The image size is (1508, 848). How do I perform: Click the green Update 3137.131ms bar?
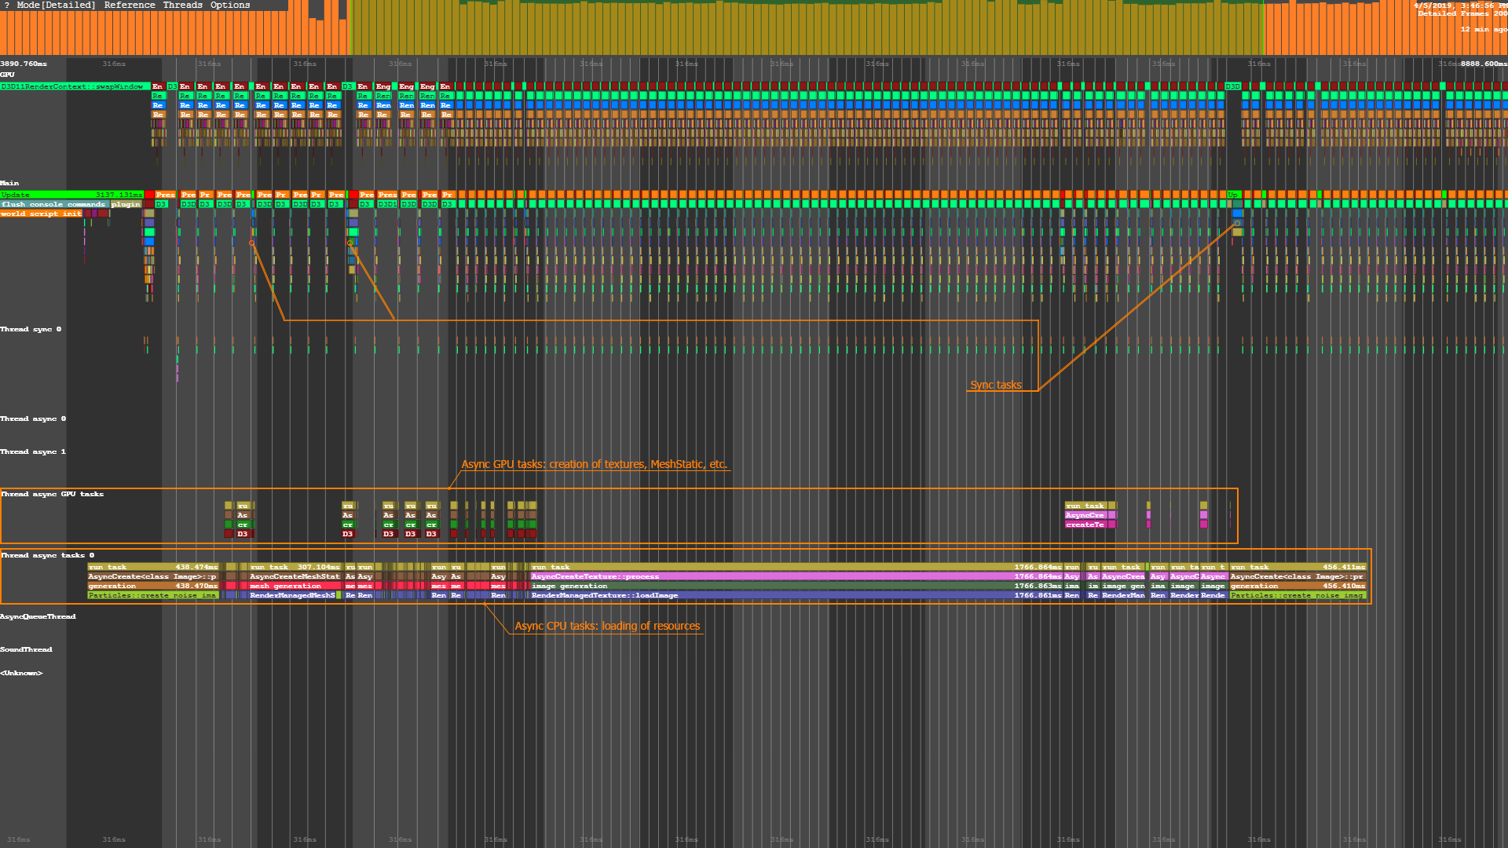pyautogui.click(x=71, y=195)
